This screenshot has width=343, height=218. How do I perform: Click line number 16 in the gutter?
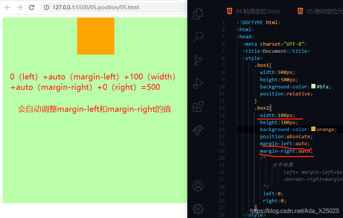[x=222, y=129]
